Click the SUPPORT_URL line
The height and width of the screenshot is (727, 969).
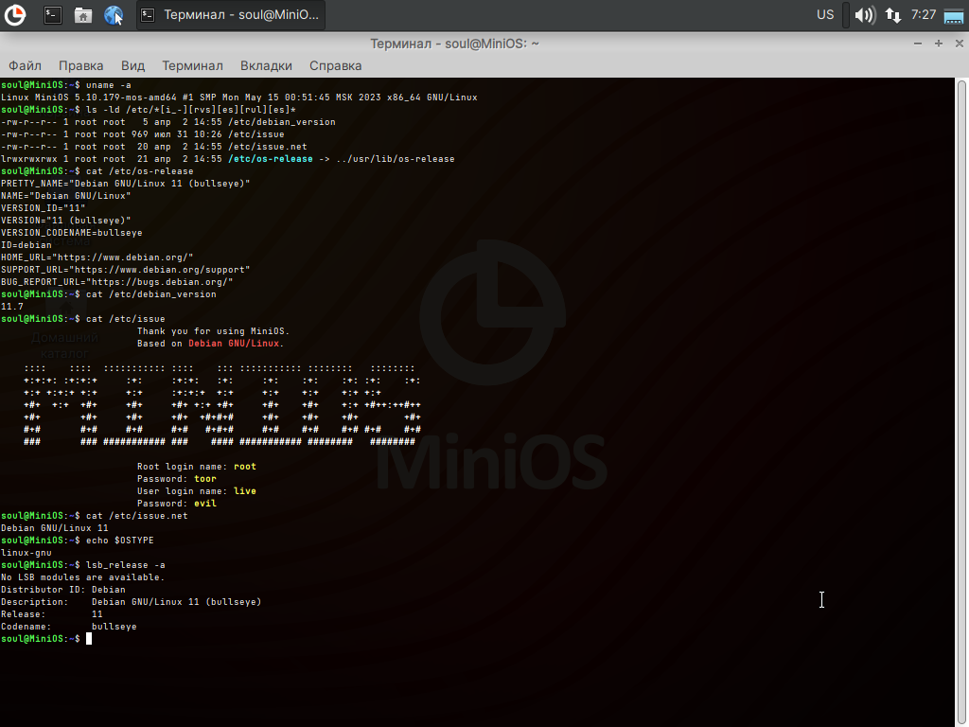click(126, 270)
